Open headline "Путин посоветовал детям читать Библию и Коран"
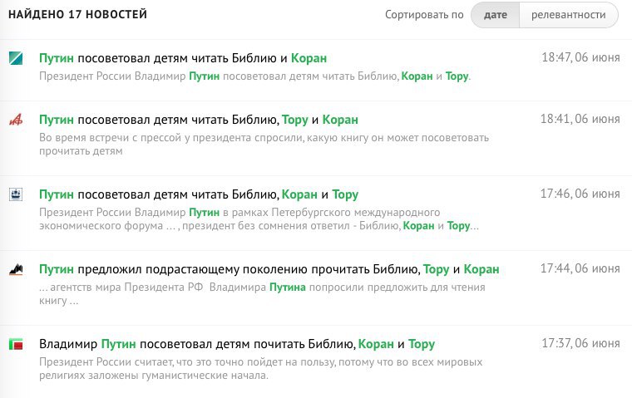The height and width of the screenshot is (398, 632). 183,58
